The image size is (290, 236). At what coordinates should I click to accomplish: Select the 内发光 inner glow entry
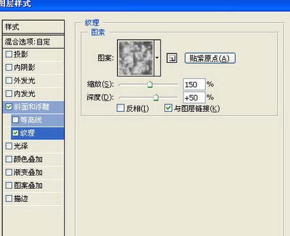click(34, 94)
